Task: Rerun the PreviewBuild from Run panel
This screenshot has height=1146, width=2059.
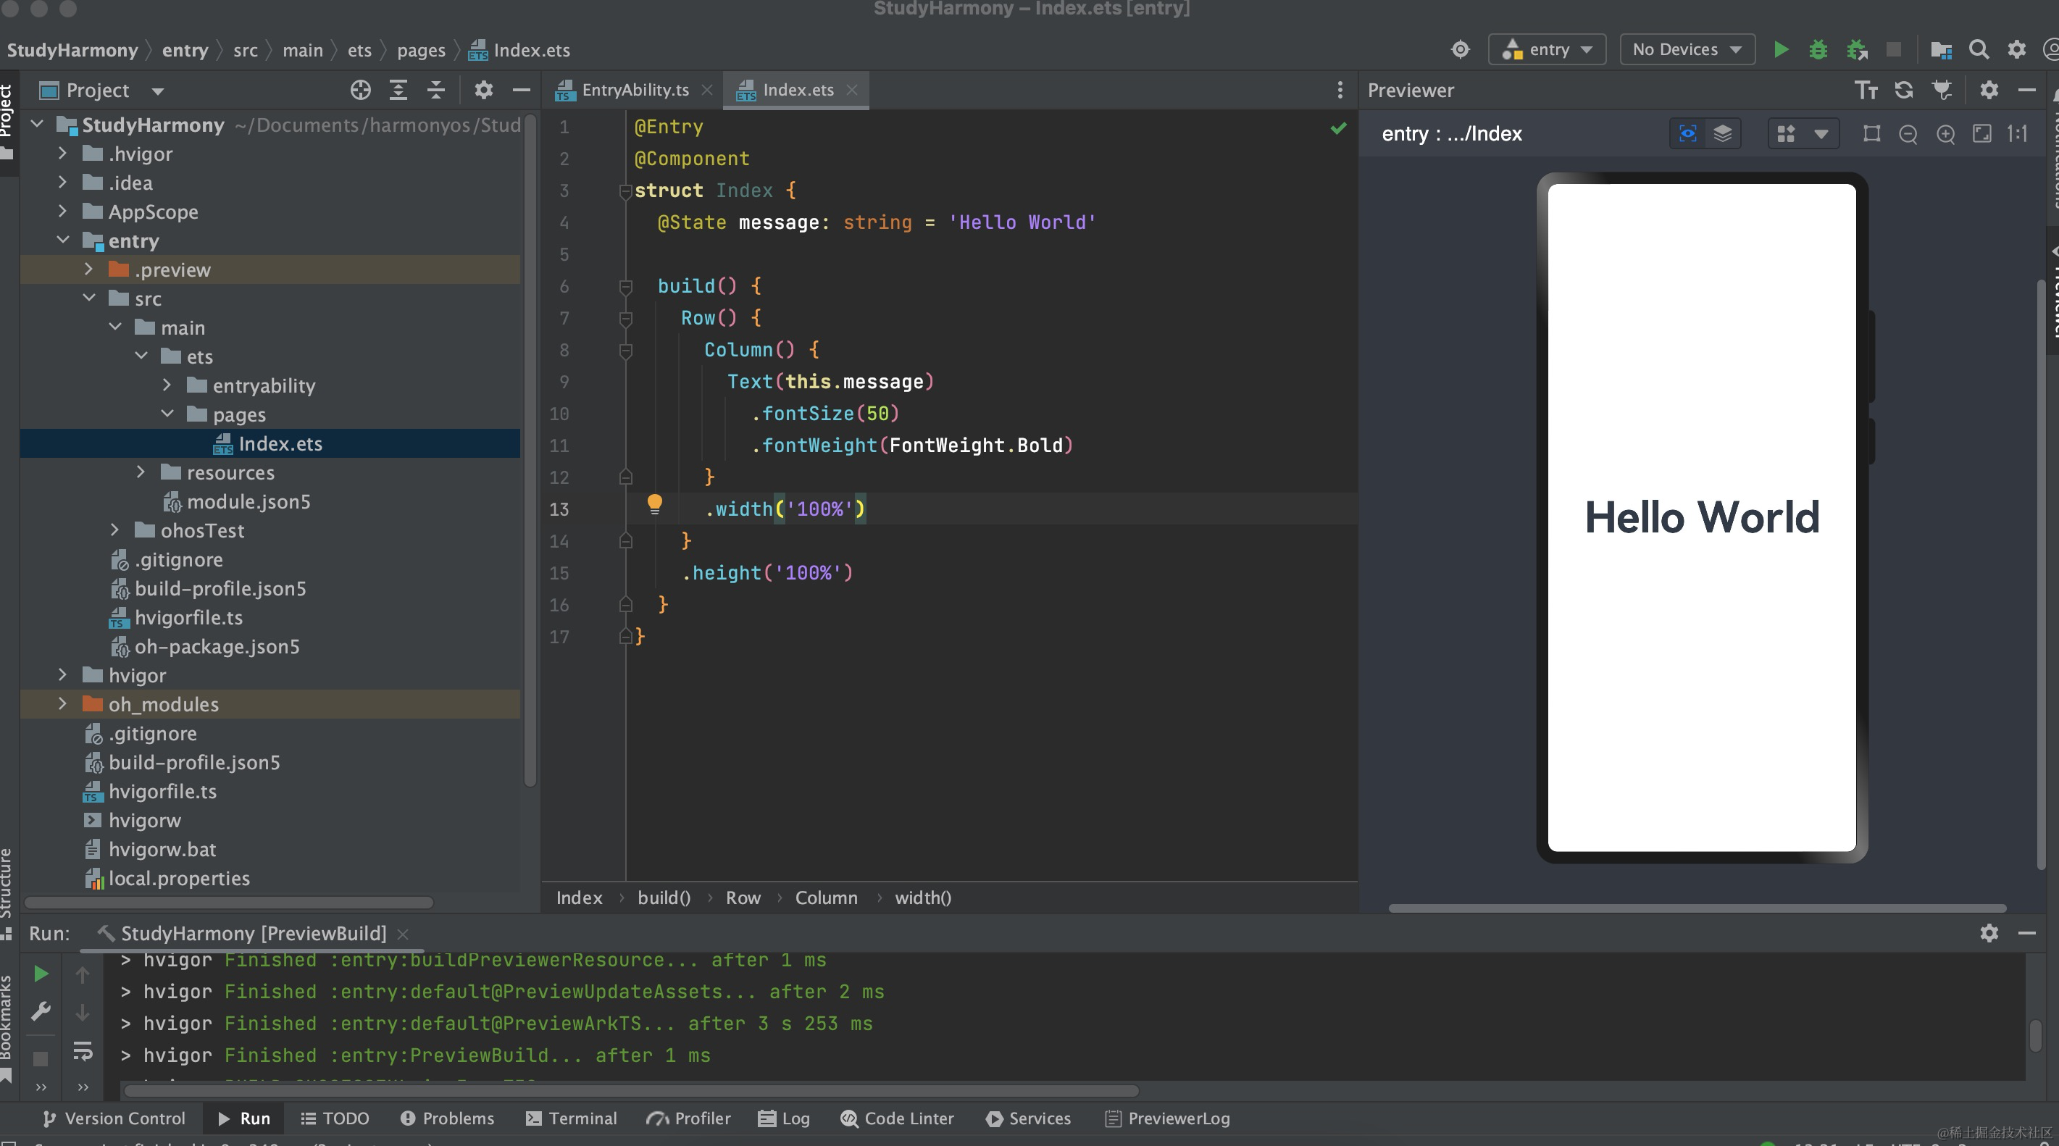Action: click(x=41, y=974)
